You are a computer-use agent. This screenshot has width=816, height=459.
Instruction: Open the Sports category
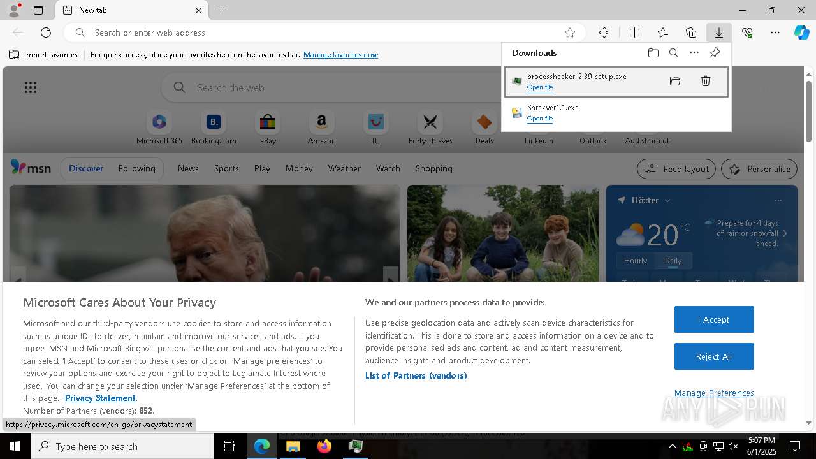tap(226, 168)
